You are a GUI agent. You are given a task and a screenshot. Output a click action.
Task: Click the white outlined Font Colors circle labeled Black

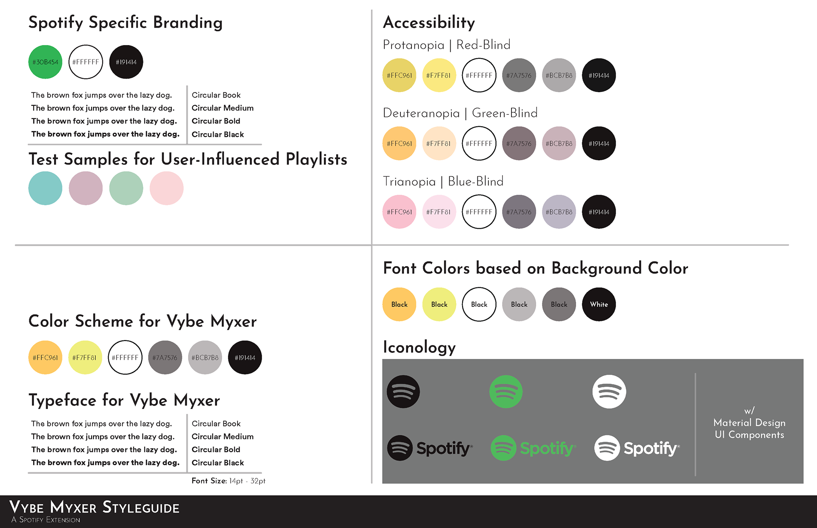point(479,304)
